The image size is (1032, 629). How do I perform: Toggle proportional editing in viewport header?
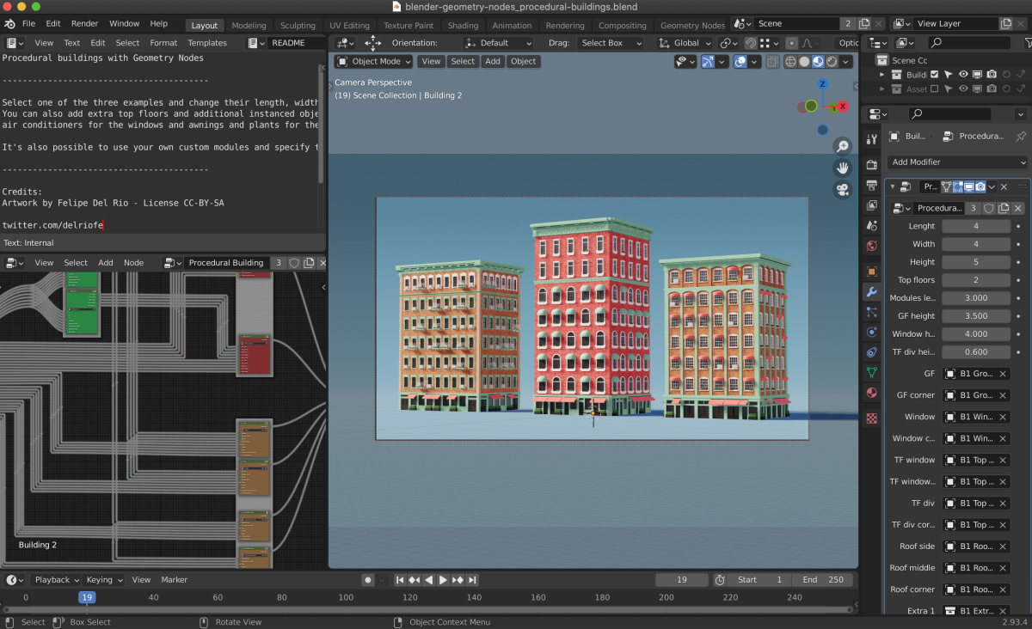[x=791, y=43]
